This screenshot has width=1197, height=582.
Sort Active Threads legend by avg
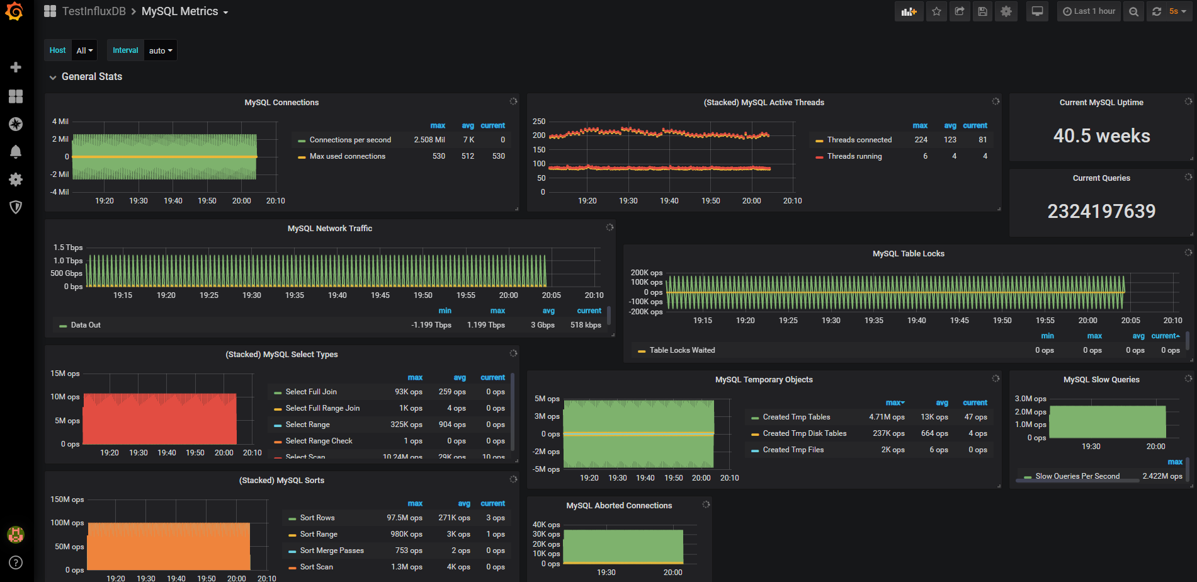coord(950,125)
